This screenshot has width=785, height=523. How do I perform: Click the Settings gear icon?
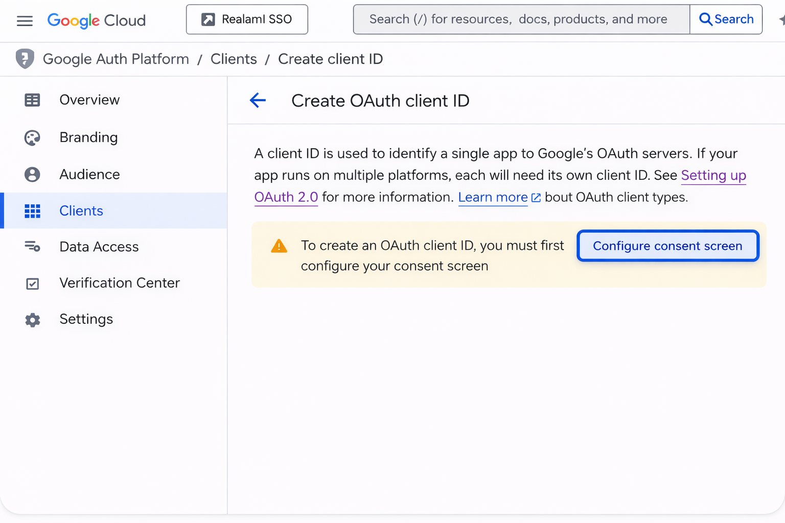coord(32,320)
